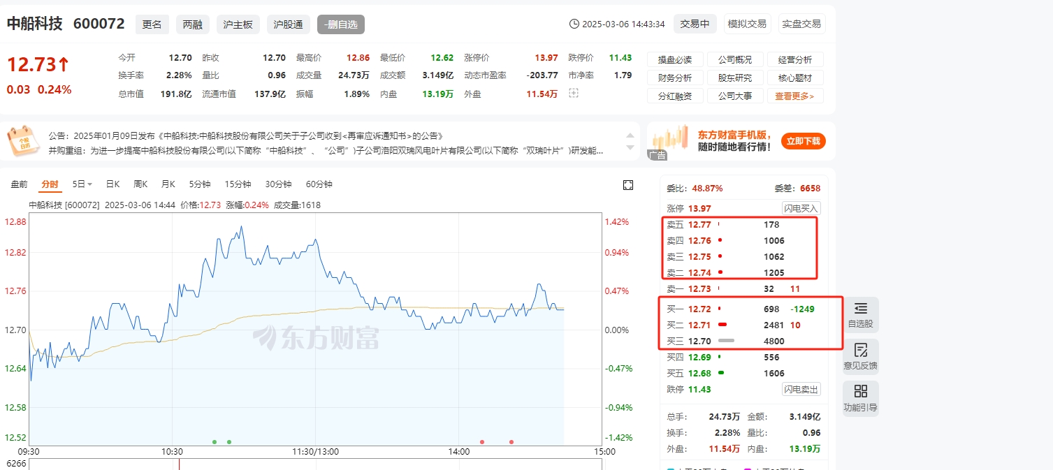Switch to the 盘前 tab
This screenshot has height=470, width=1053.
[x=19, y=184]
